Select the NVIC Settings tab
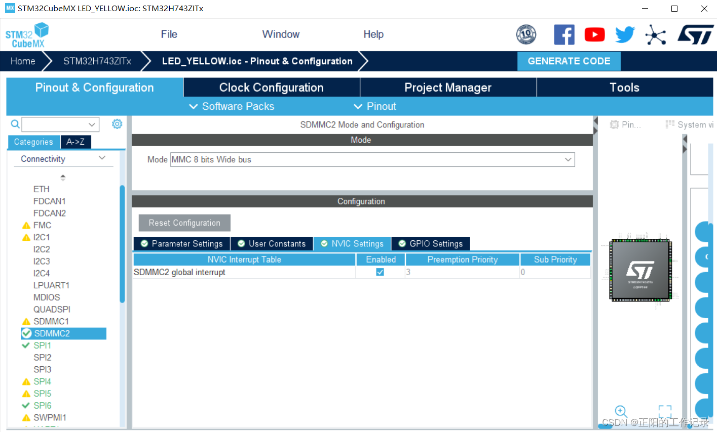717x432 pixels. pyautogui.click(x=352, y=244)
